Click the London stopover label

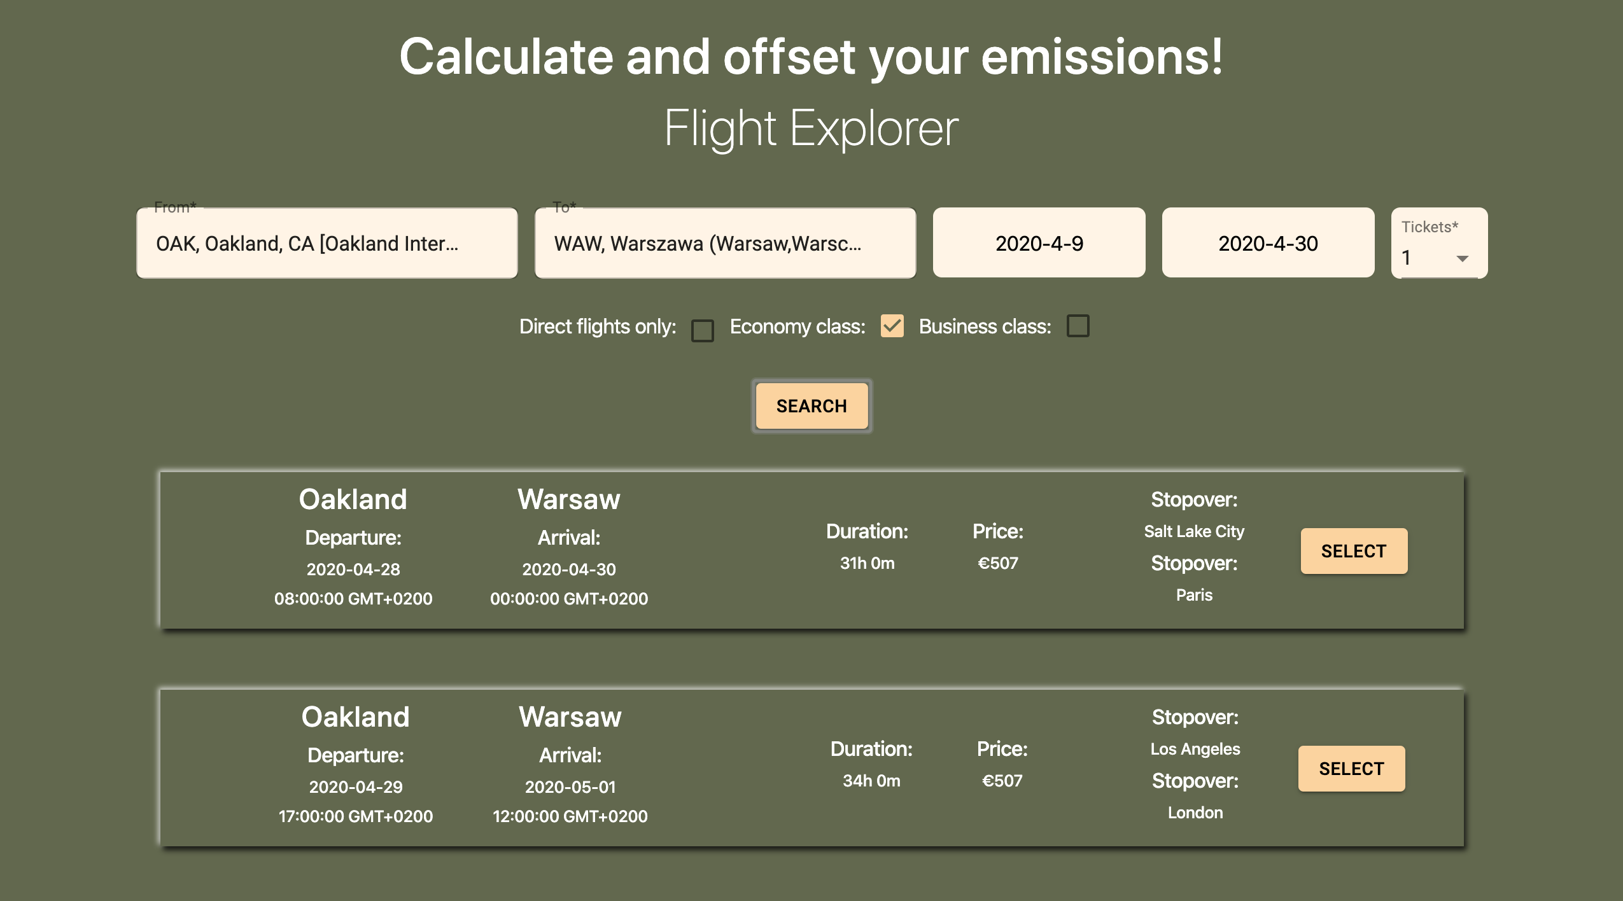tap(1195, 813)
